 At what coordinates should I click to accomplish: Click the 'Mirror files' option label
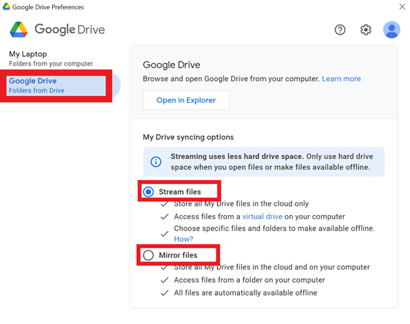tap(178, 255)
